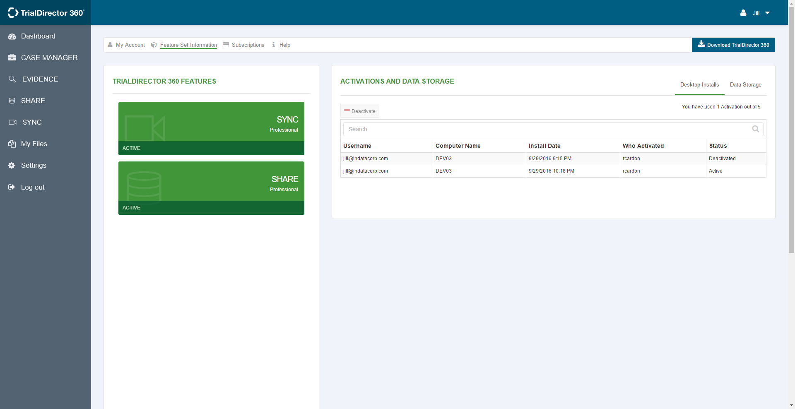795x409 pixels.
Task: Click the Subscriptions card icon
Action: [x=226, y=45]
